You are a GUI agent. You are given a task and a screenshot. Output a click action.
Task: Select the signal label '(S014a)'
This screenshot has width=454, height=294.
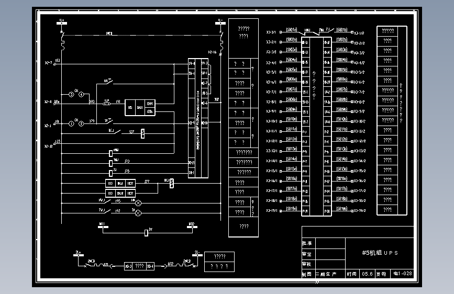click(292, 159)
